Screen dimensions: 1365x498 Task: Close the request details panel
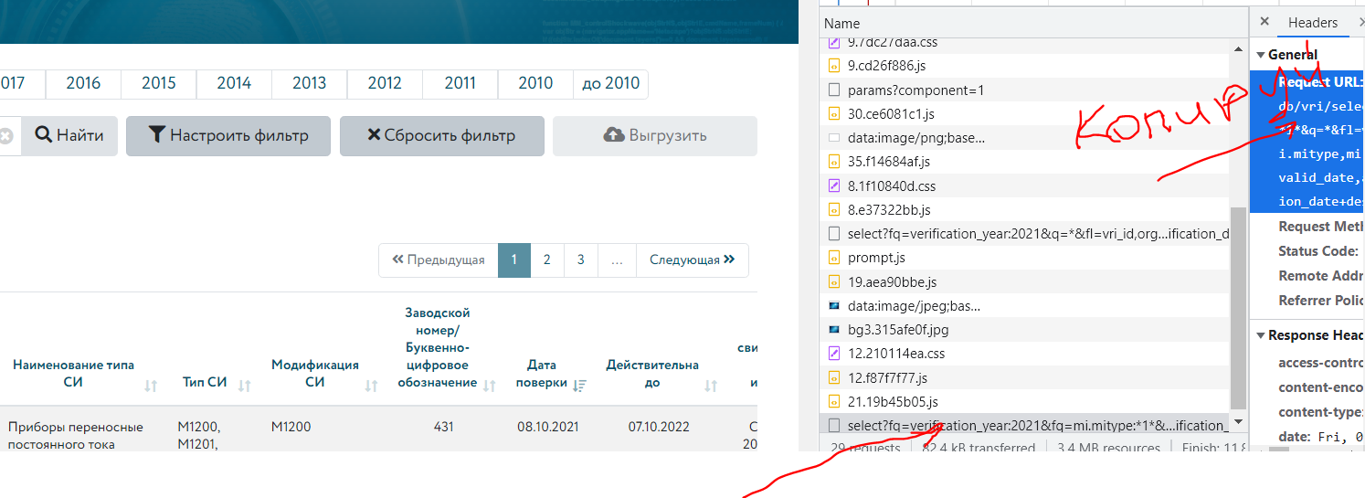1264,22
